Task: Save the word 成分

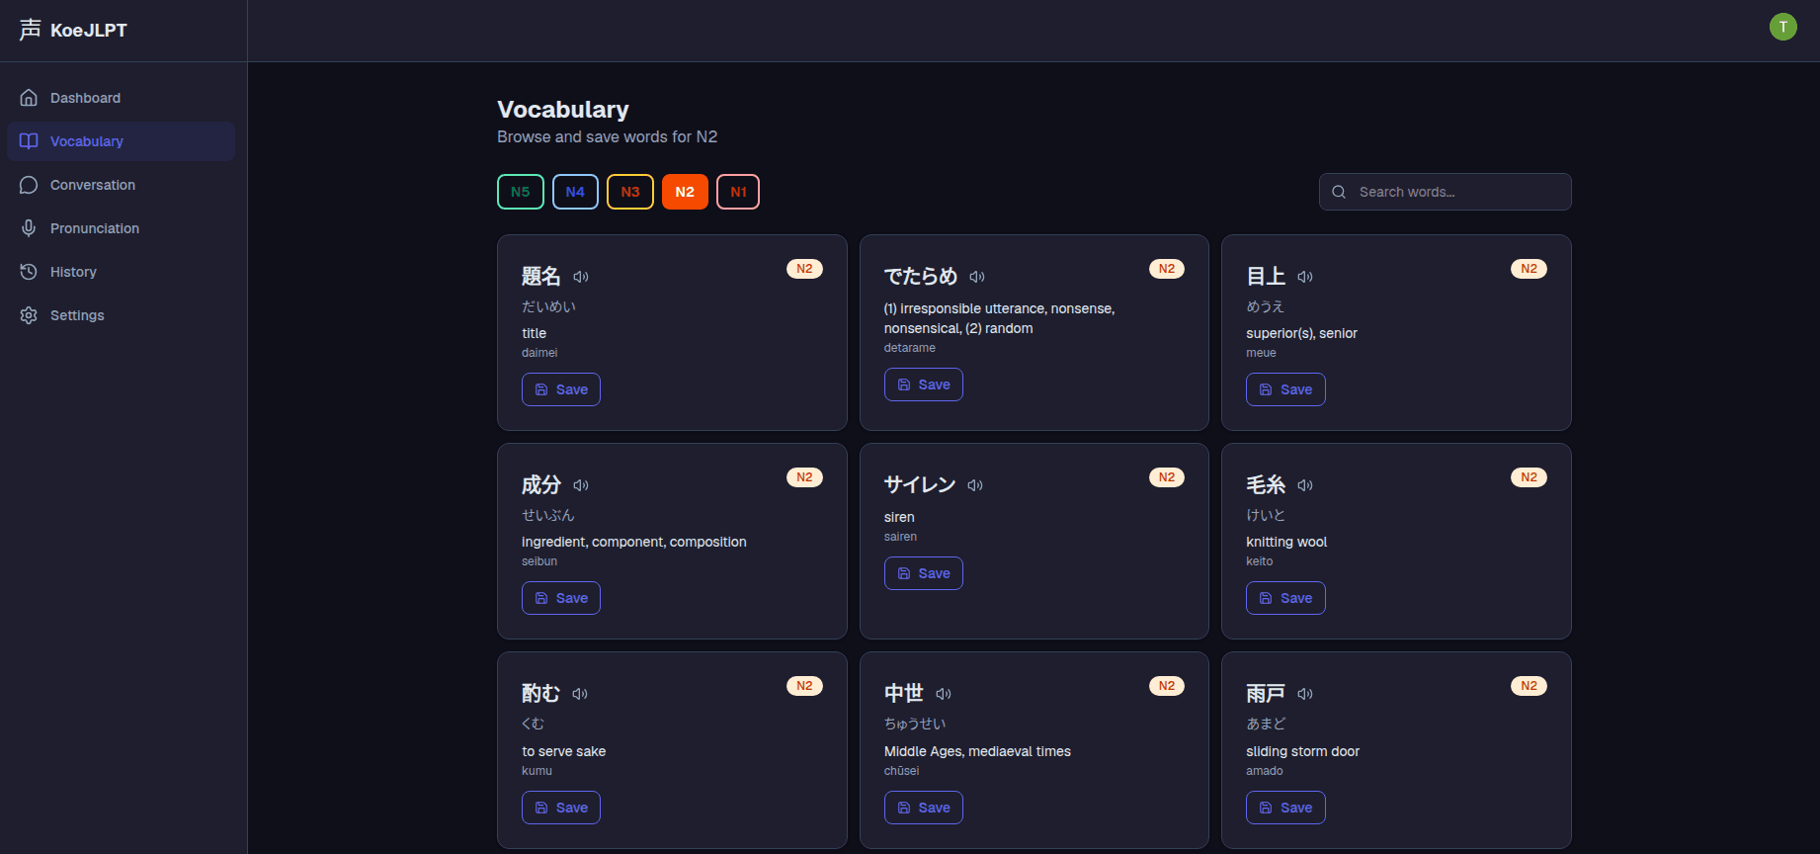Action: [x=561, y=598]
